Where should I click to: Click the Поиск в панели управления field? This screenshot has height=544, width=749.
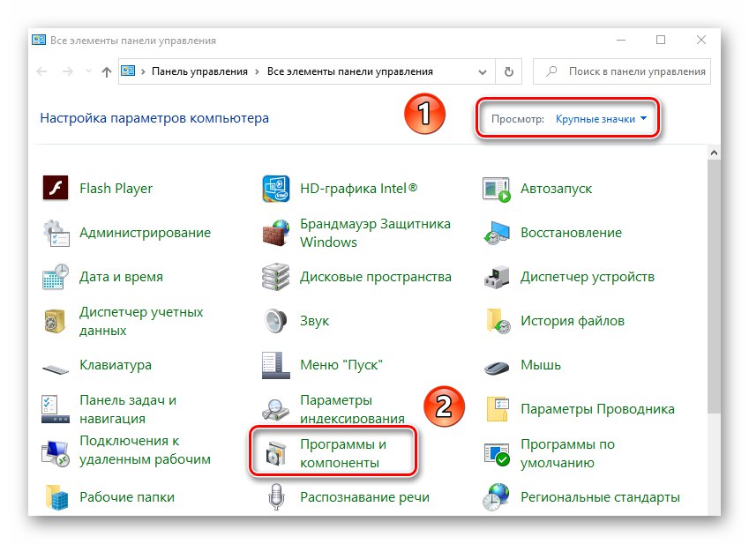(622, 71)
